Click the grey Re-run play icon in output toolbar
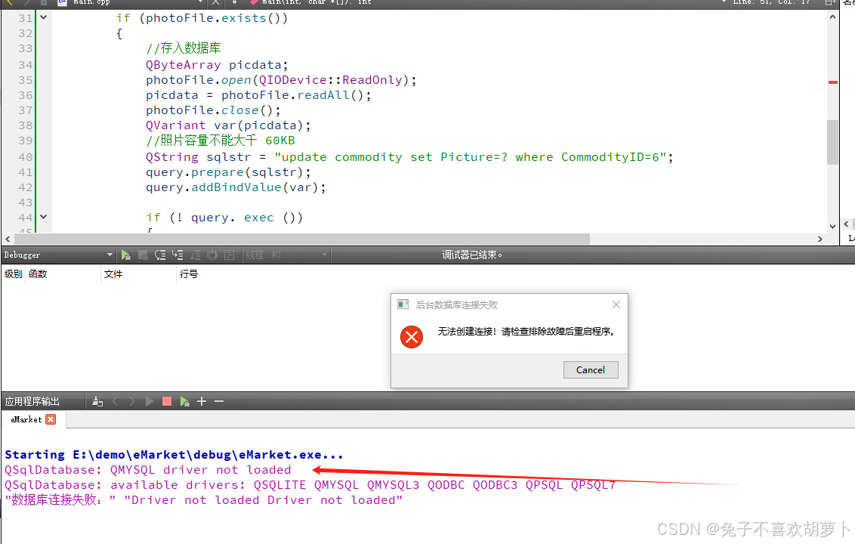Viewport: 855px width, 544px height. [150, 402]
